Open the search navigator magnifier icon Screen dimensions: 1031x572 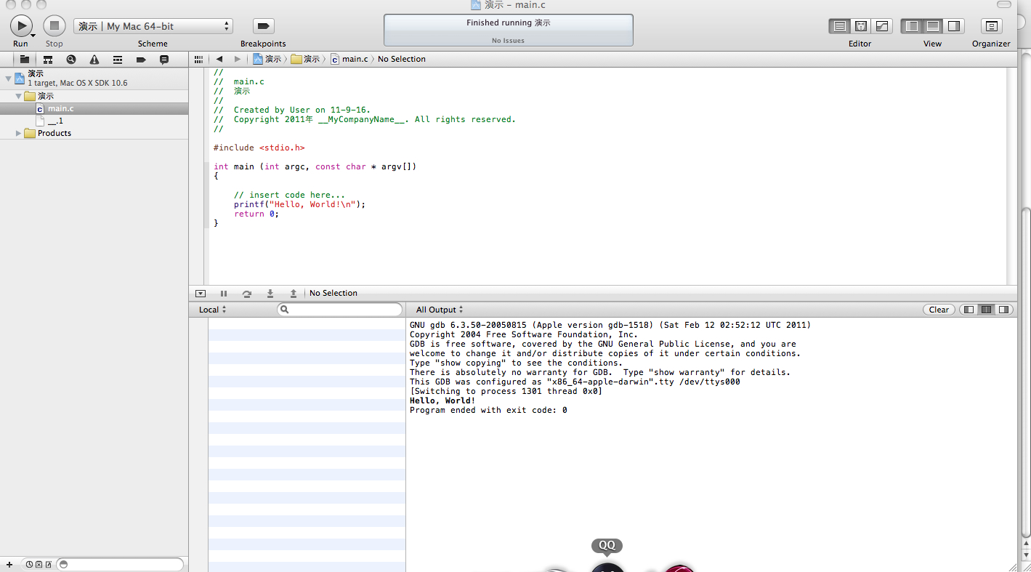click(71, 60)
